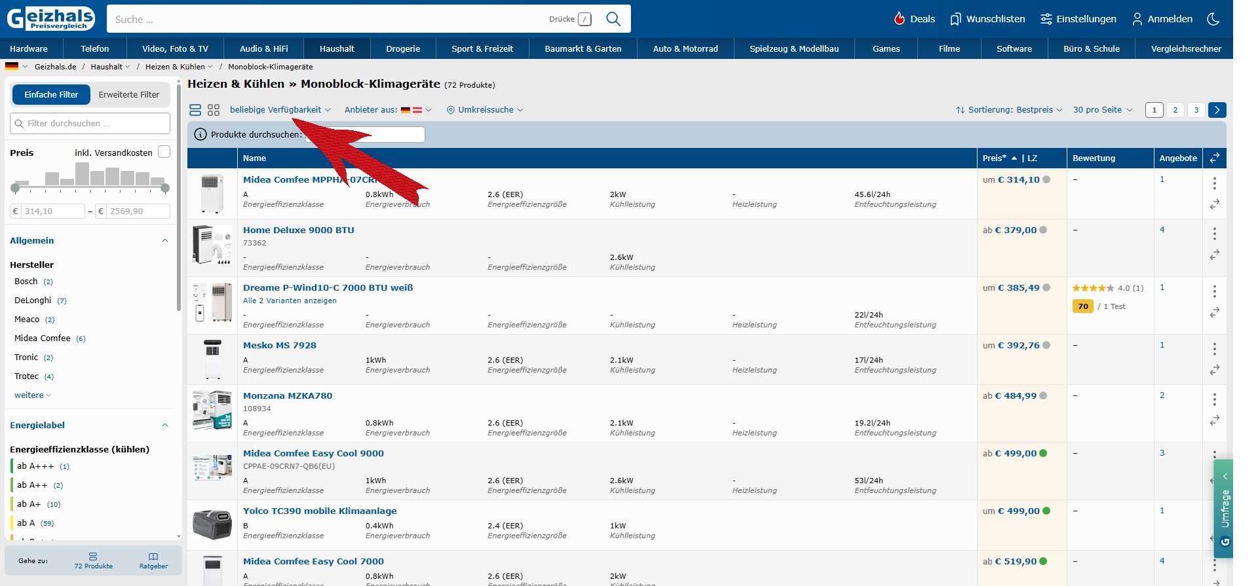Click Home Deluxe 9000 BTU product thumbnail
The image size is (1258, 586).
tap(212, 245)
